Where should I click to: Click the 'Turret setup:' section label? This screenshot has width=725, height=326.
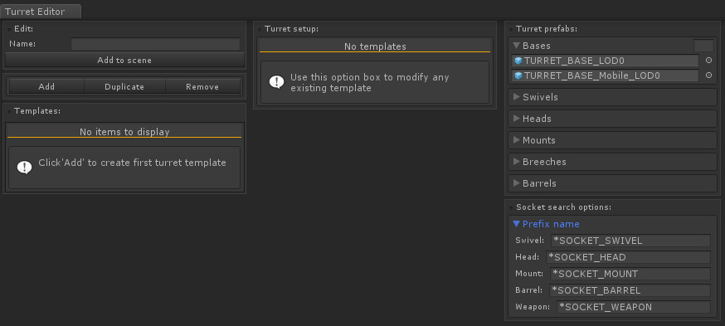coord(292,29)
